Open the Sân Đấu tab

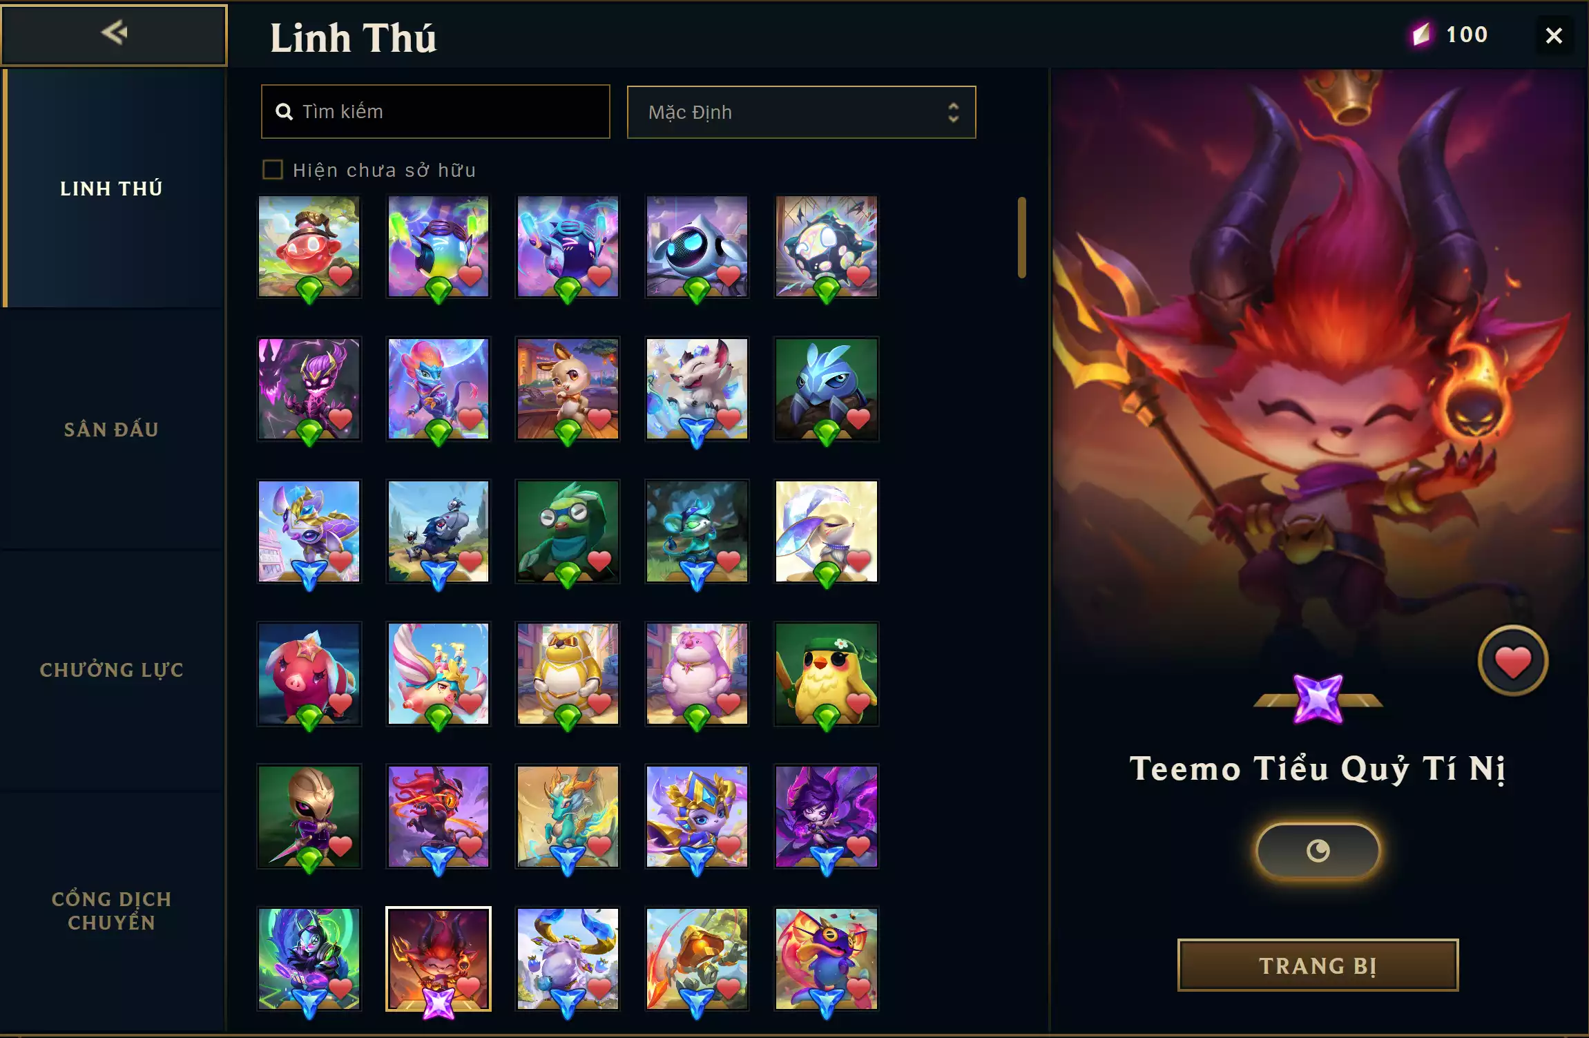pyautogui.click(x=111, y=429)
